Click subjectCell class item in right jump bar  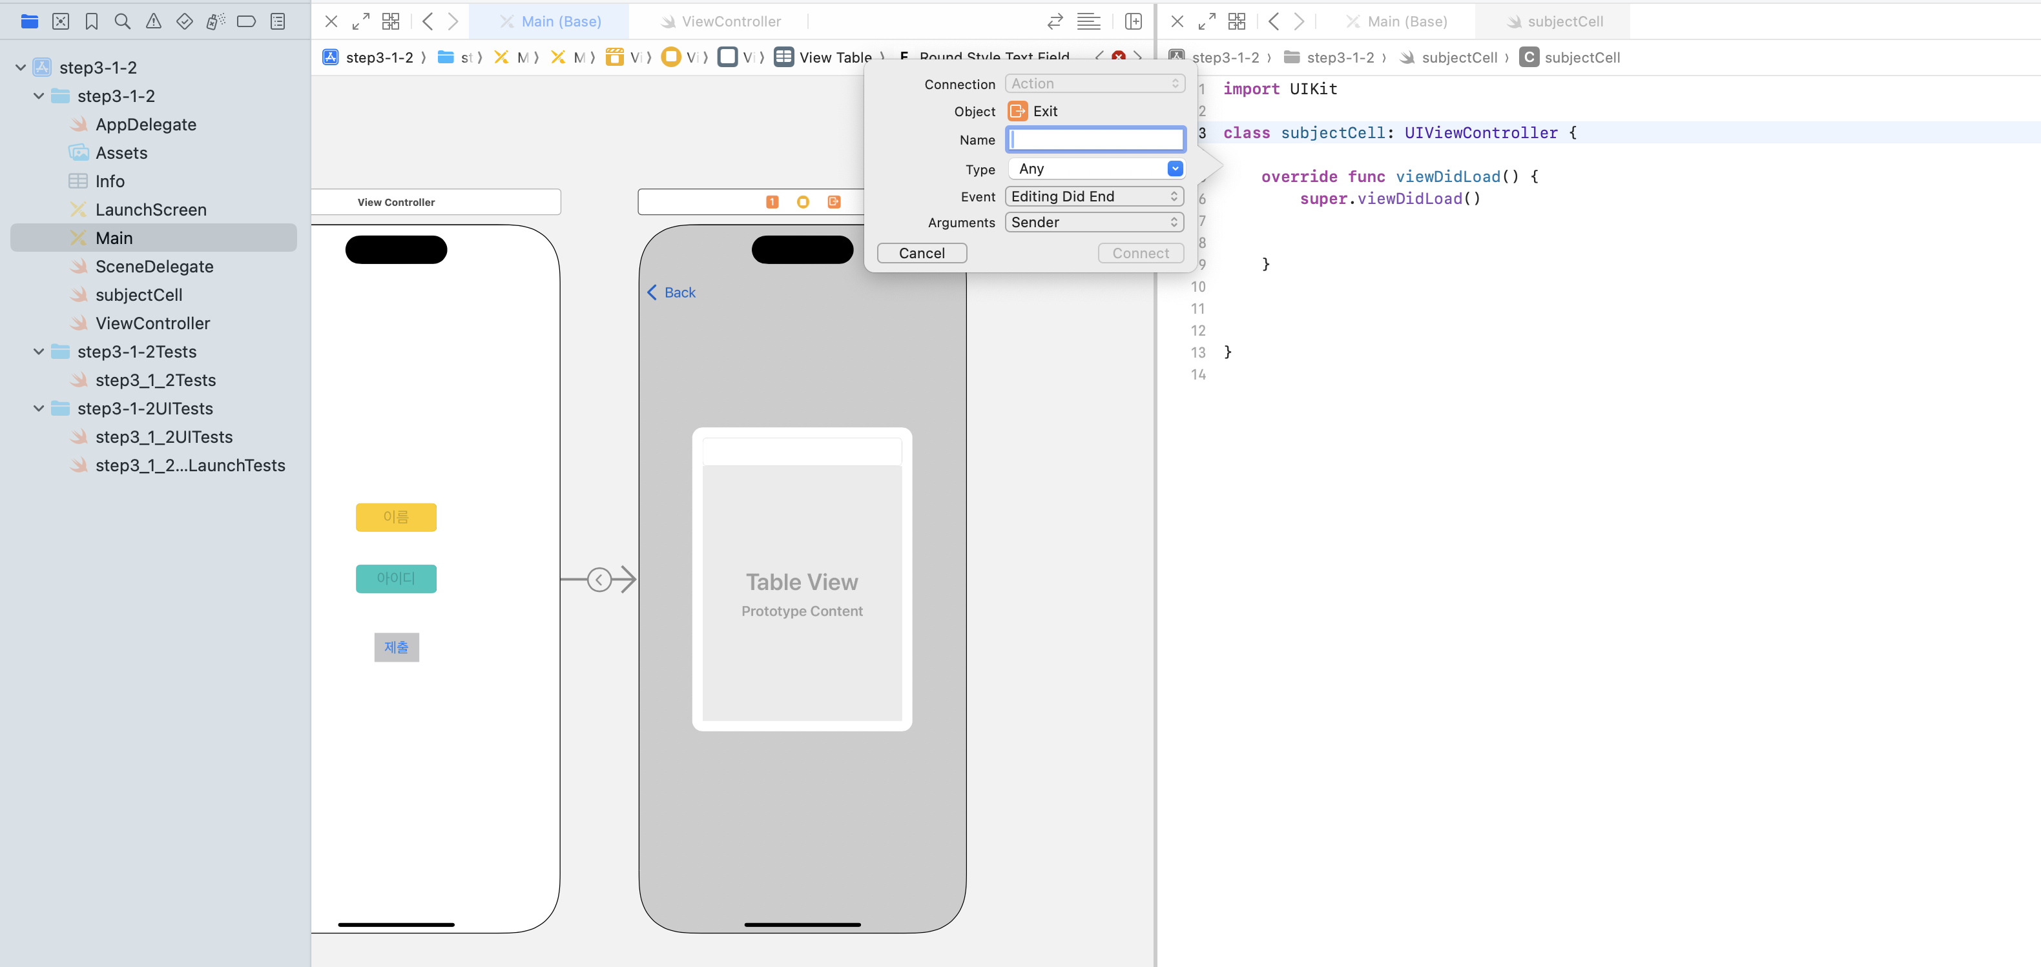point(1570,57)
